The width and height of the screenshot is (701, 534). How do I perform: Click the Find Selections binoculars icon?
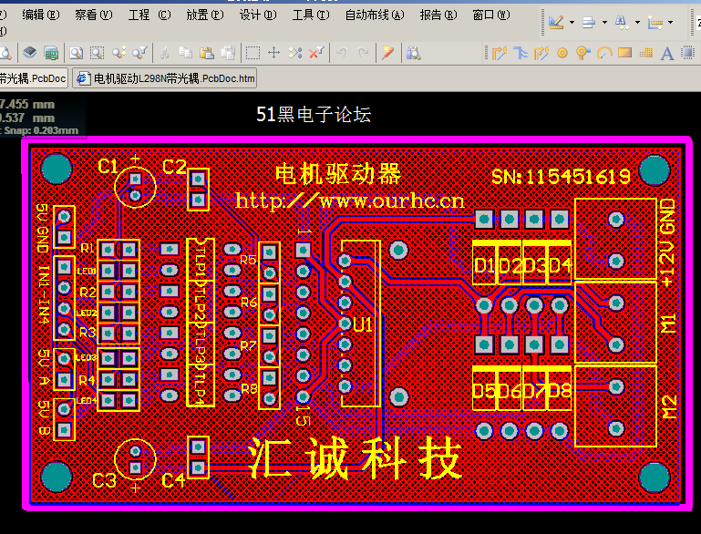(x=622, y=22)
